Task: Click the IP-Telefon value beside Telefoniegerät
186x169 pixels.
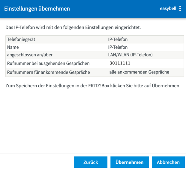Action: [x=118, y=39]
